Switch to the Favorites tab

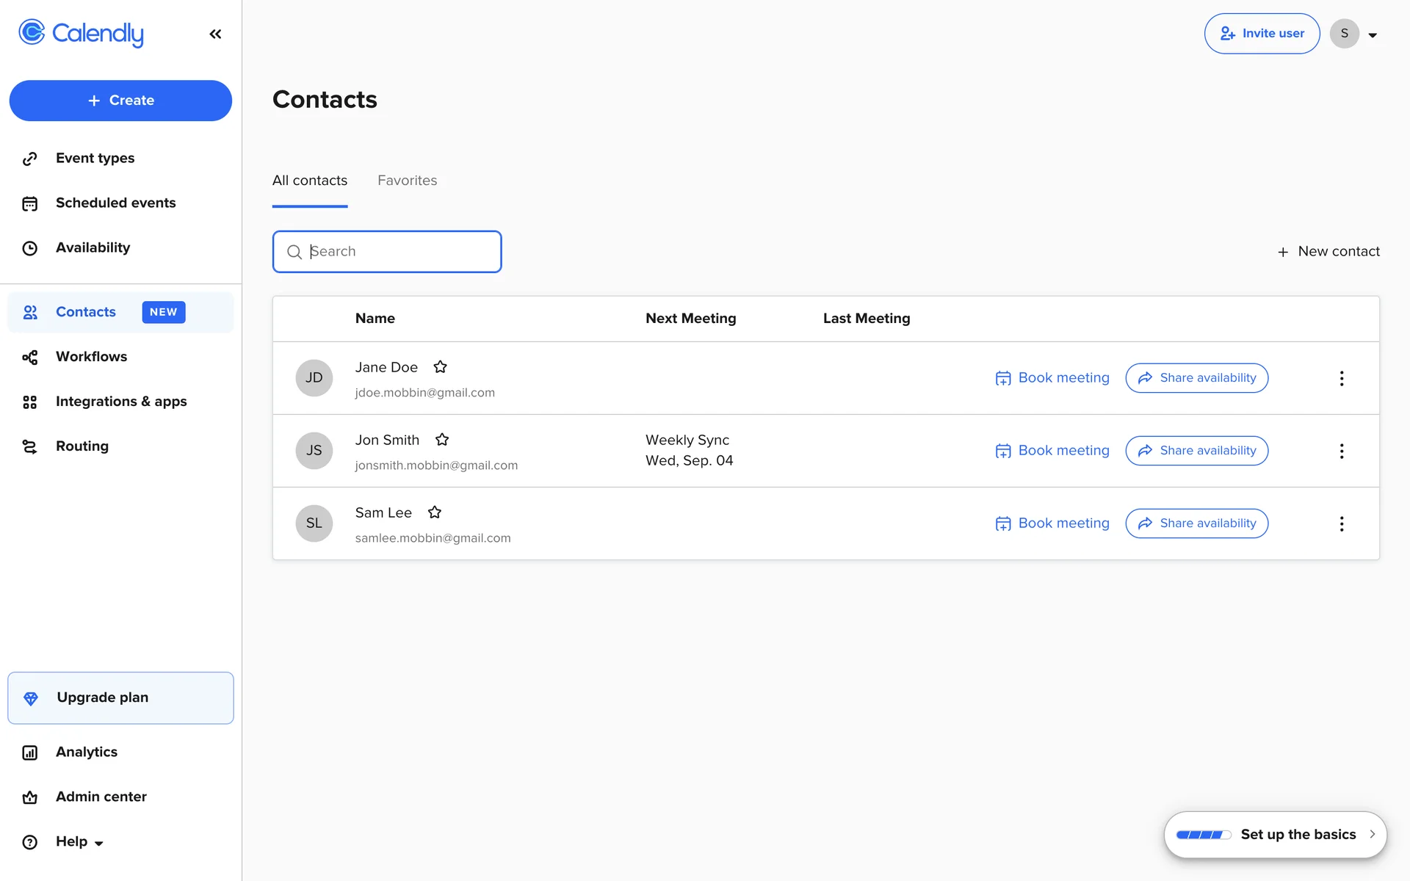tap(407, 181)
